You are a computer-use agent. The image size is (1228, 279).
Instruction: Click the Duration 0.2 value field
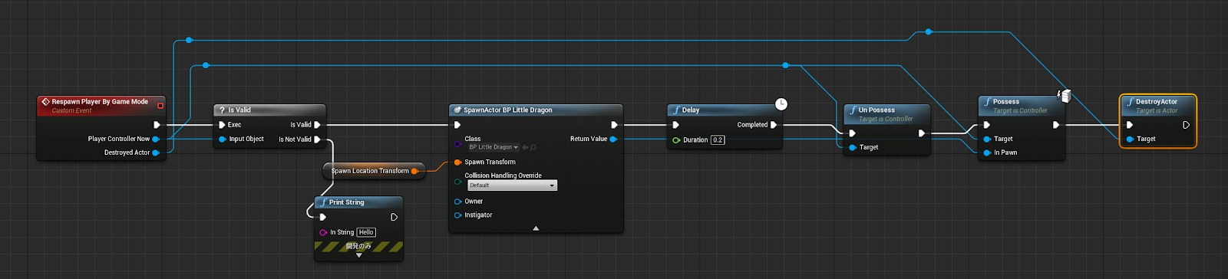[x=718, y=140]
